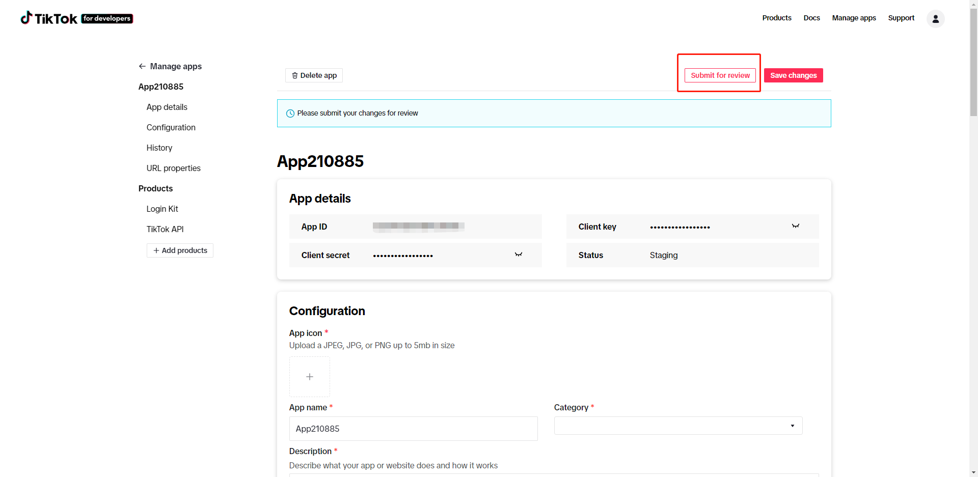Image resolution: width=978 pixels, height=477 pixels.
Task: Click the Add products button
Action: pyautogui.click(x=180, y=250)
